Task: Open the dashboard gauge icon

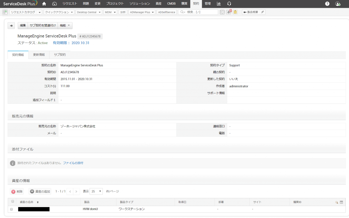Action: tap(54, 4)
